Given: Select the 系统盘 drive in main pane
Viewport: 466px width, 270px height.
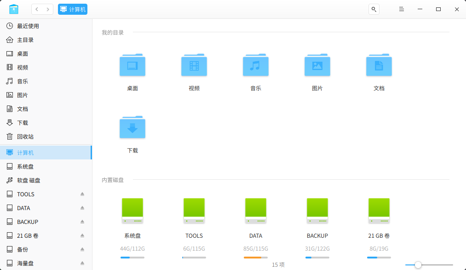Looking at the screenshot, I should 132,211.
